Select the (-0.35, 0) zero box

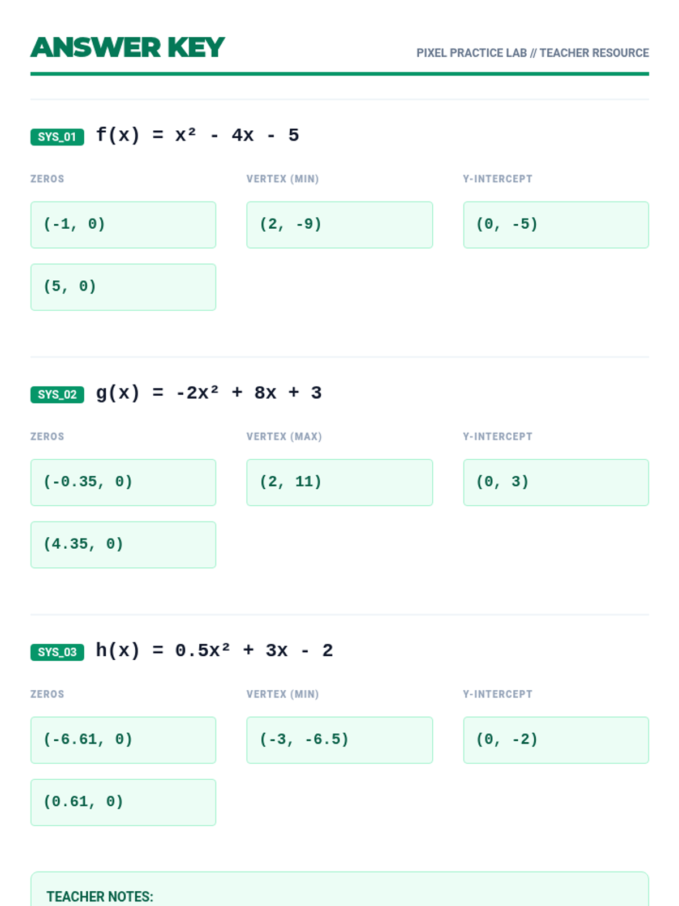pyautogui.click(x=123, y=482)
